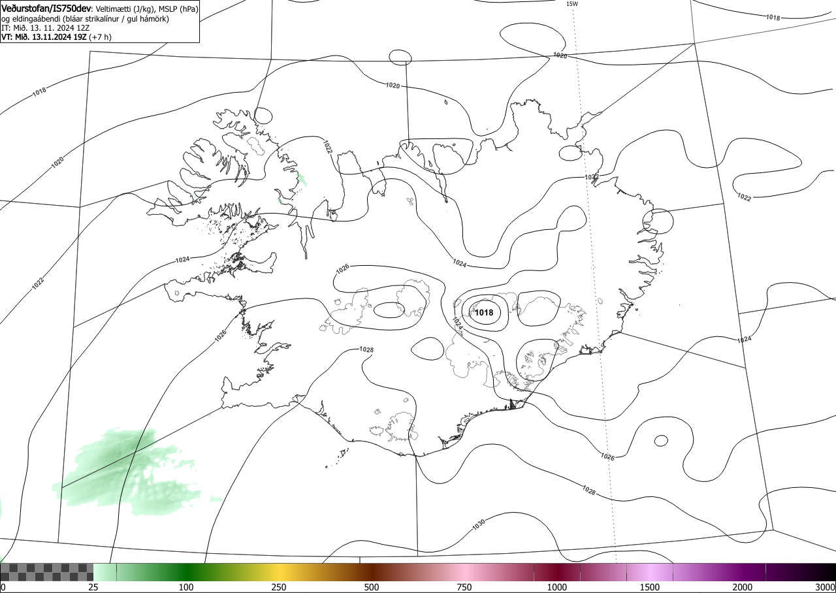
Task: Click the color scale label 3000
Action: click(825, 587)
